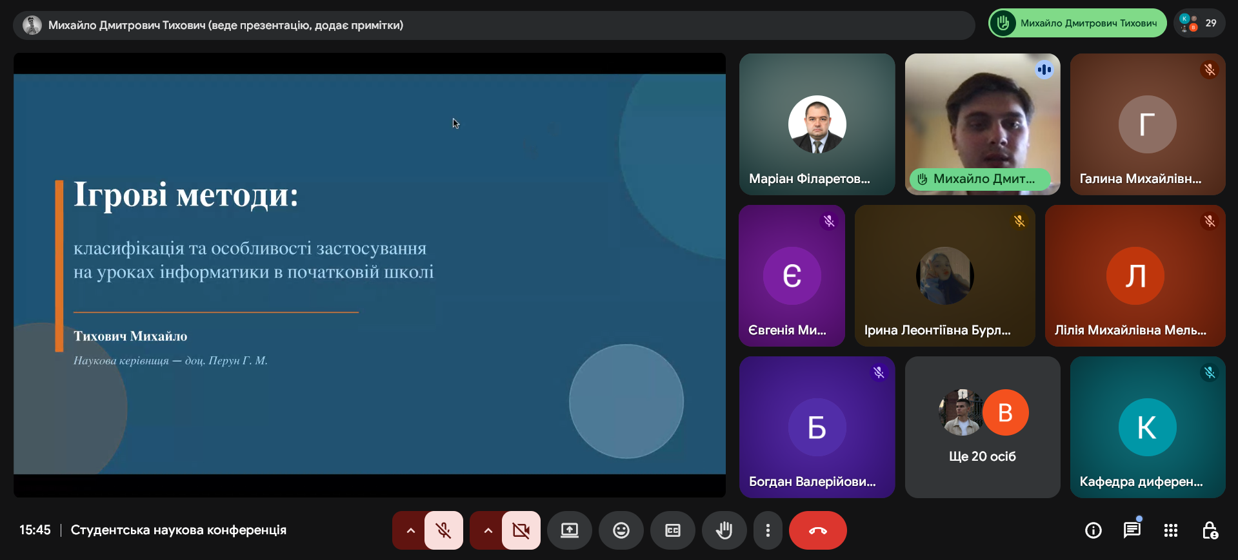Unmute the microphone in the bottom bar
1238x560 pixels.
(444, 530)
